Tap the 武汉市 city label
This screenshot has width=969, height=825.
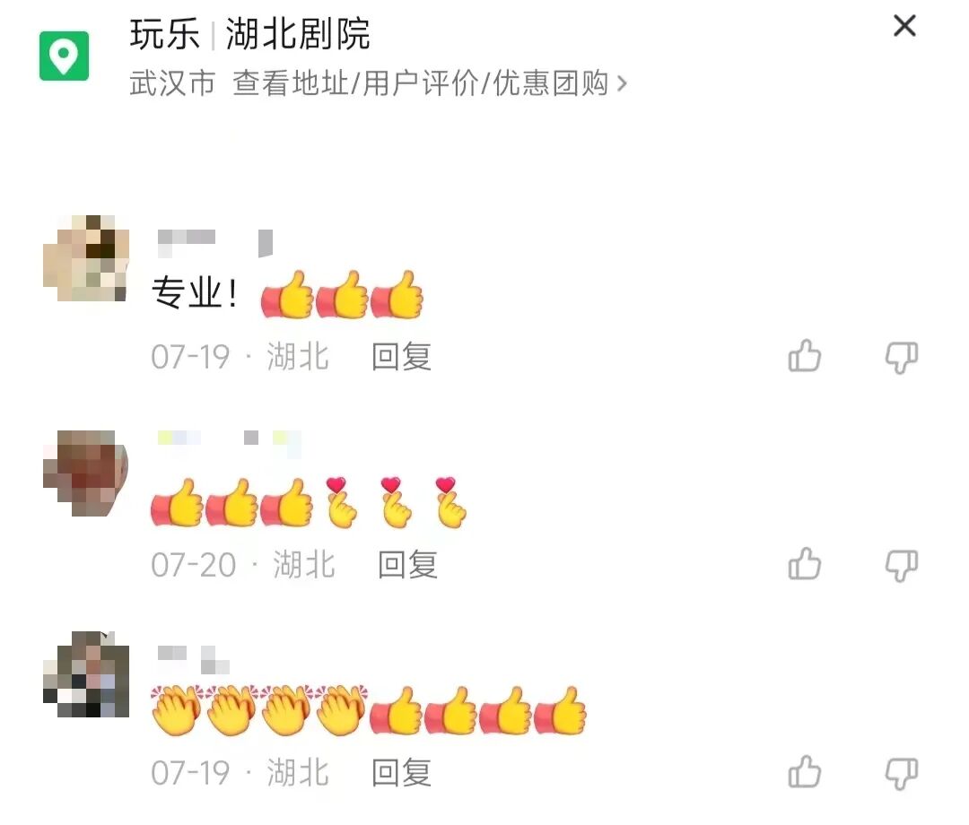click(172, 82)
